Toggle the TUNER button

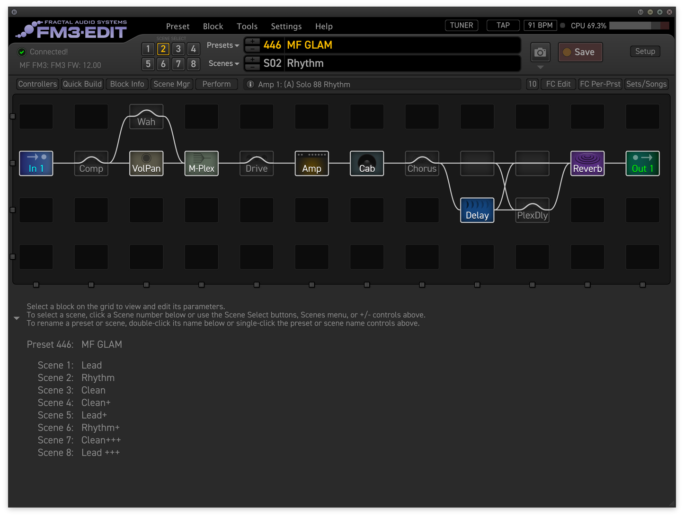click(462, 26)
